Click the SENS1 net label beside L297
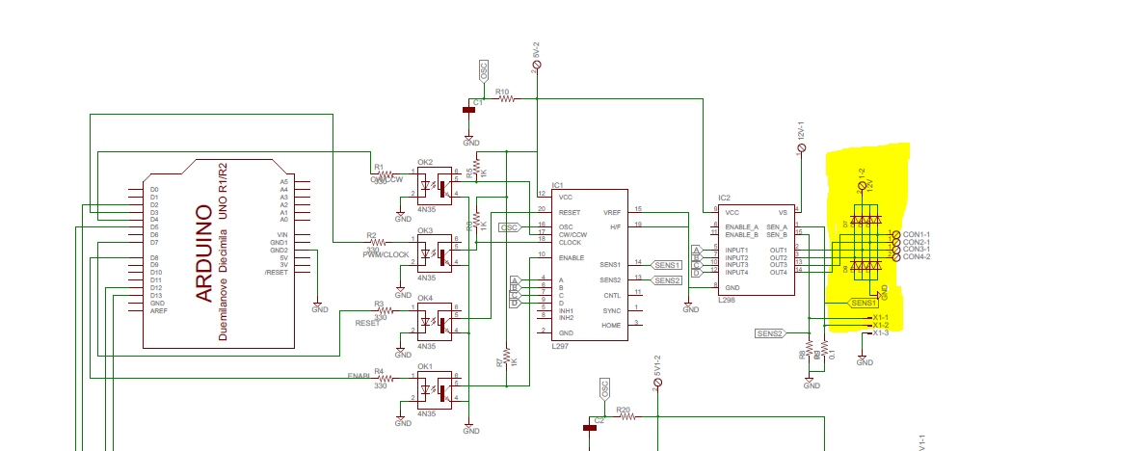This screenshot has height=451, width=1145. (x=665, y=265)
